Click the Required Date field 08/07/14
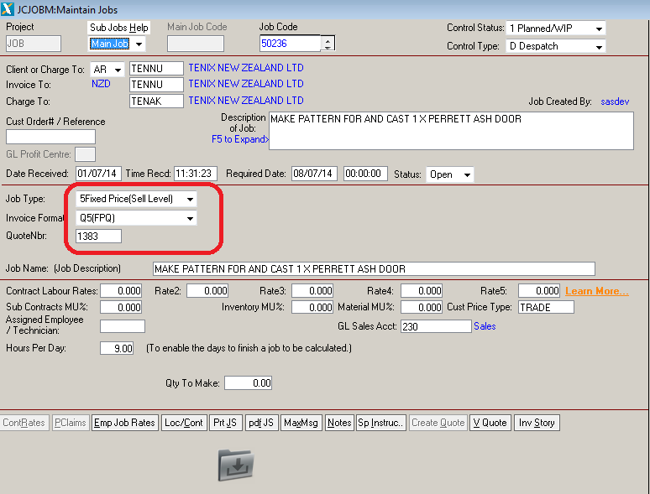Image resolution: width=650 pixels, height=494 pixels. tap(314, 174)
